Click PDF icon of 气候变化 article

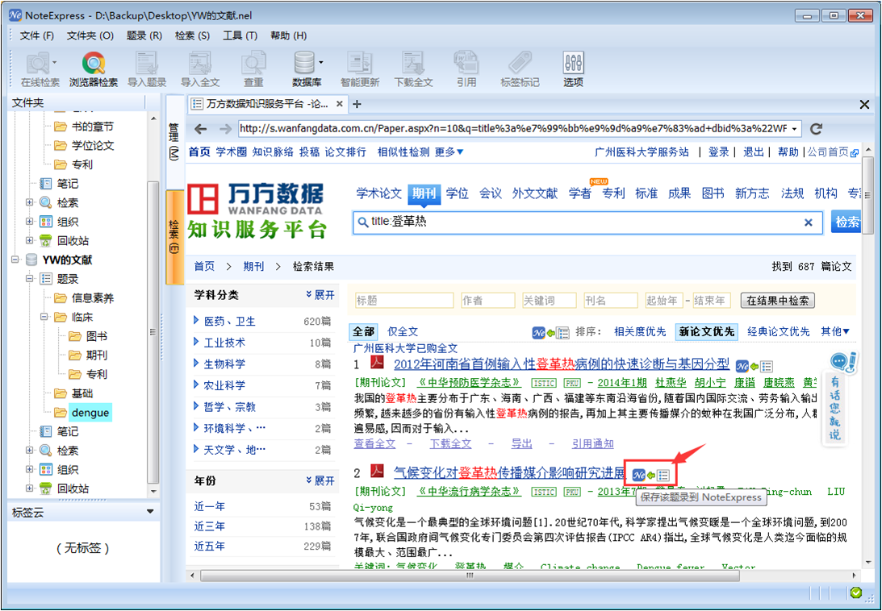(376, 472)
